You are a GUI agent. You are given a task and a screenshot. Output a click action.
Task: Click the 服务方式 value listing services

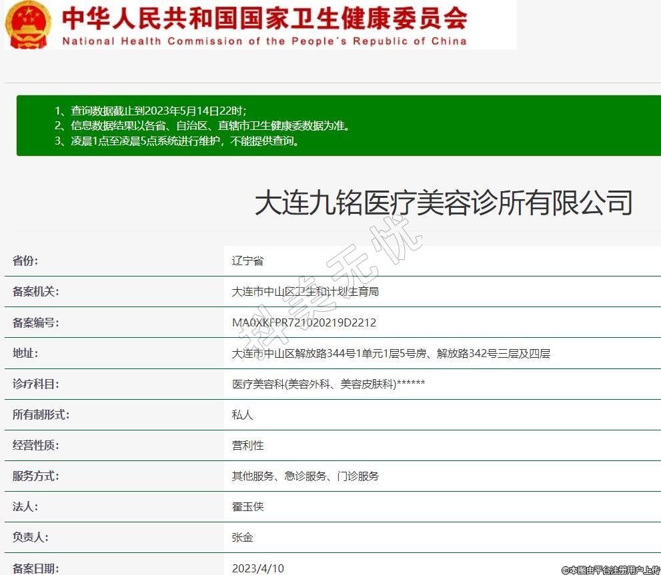tap(305, 476)
